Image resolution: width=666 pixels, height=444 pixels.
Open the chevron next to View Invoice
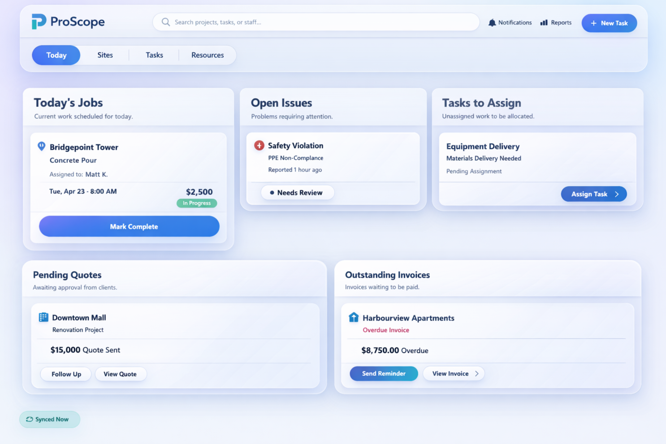coord(476,373)
